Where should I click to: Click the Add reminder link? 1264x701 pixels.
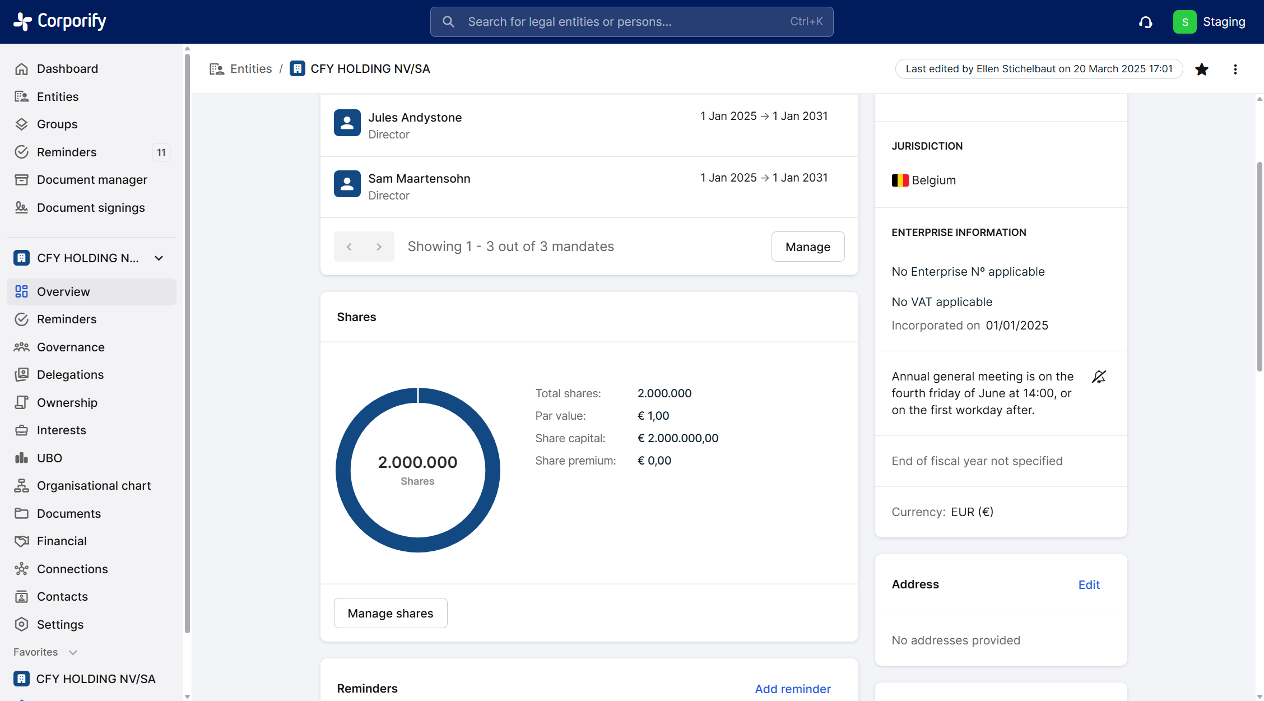(792, 689)
